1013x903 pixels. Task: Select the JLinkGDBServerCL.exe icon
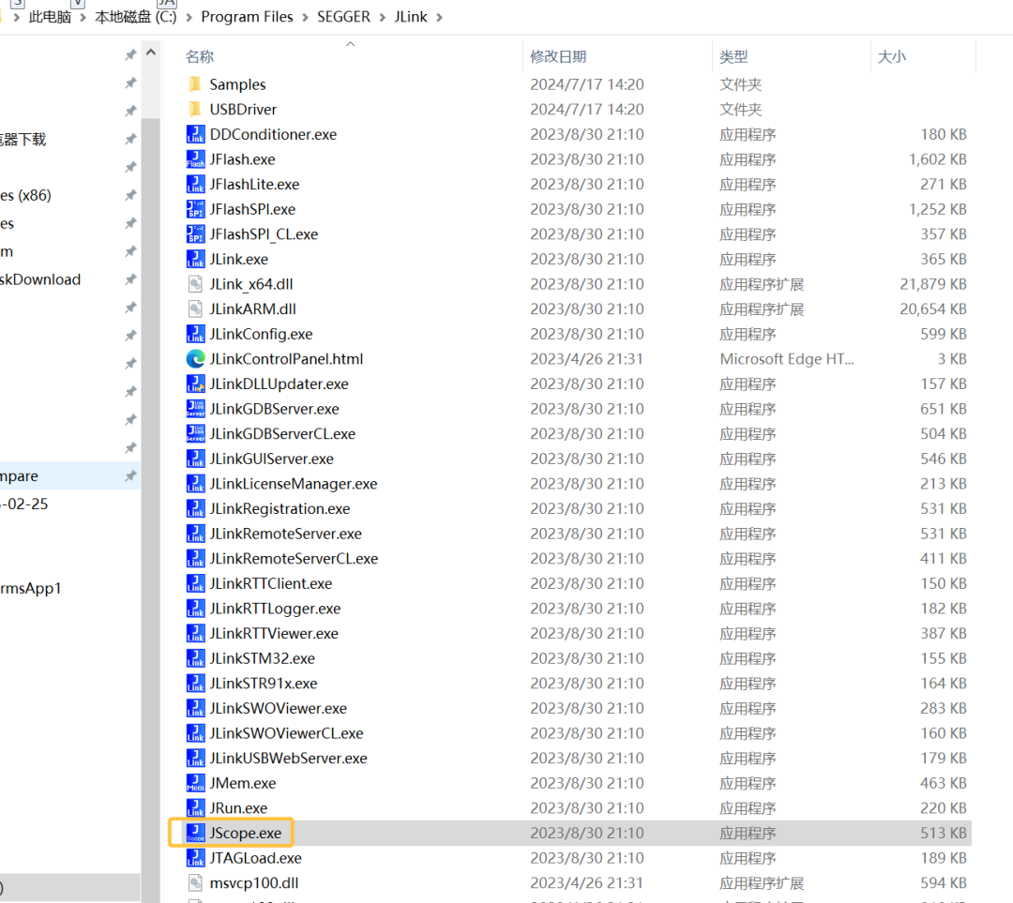[x=195, y=433]
